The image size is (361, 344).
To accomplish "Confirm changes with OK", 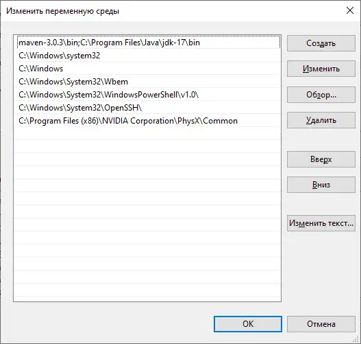I will pos(248,324).
